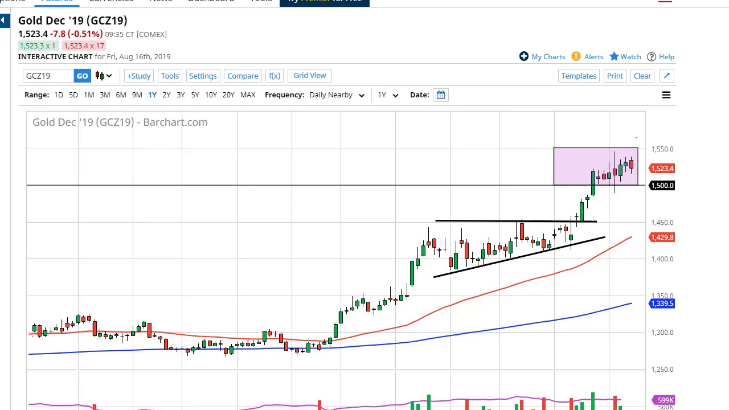Viewport: 729px width, 410px height.
Task: Click the GCZ19 symbol input field
Action: [49, 76]
